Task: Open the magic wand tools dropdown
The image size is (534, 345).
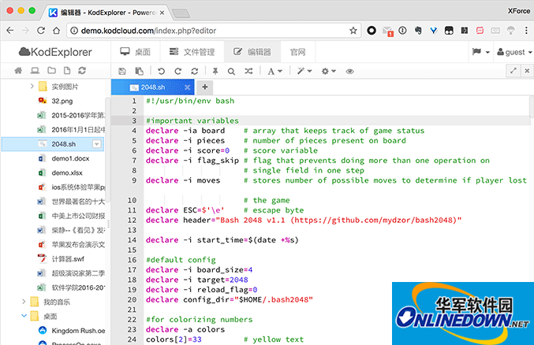Action: coord(304,71)
